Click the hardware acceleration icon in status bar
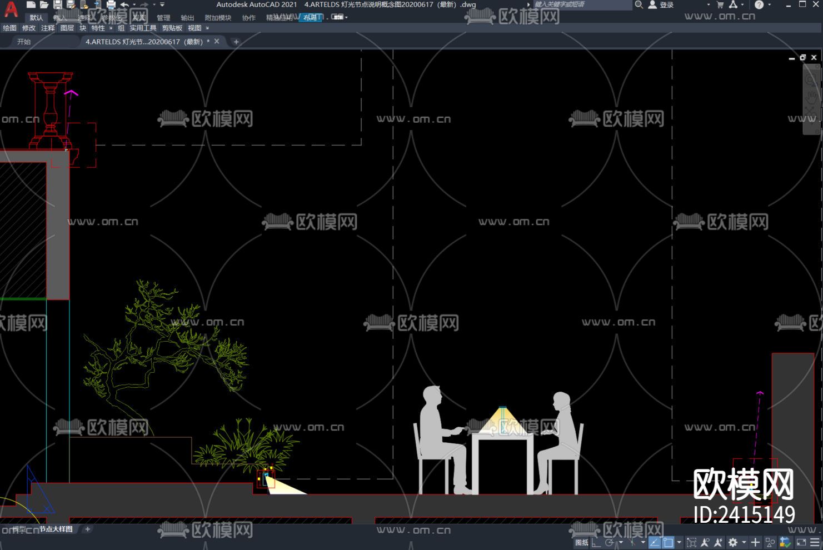 click(x=785, y=542)
